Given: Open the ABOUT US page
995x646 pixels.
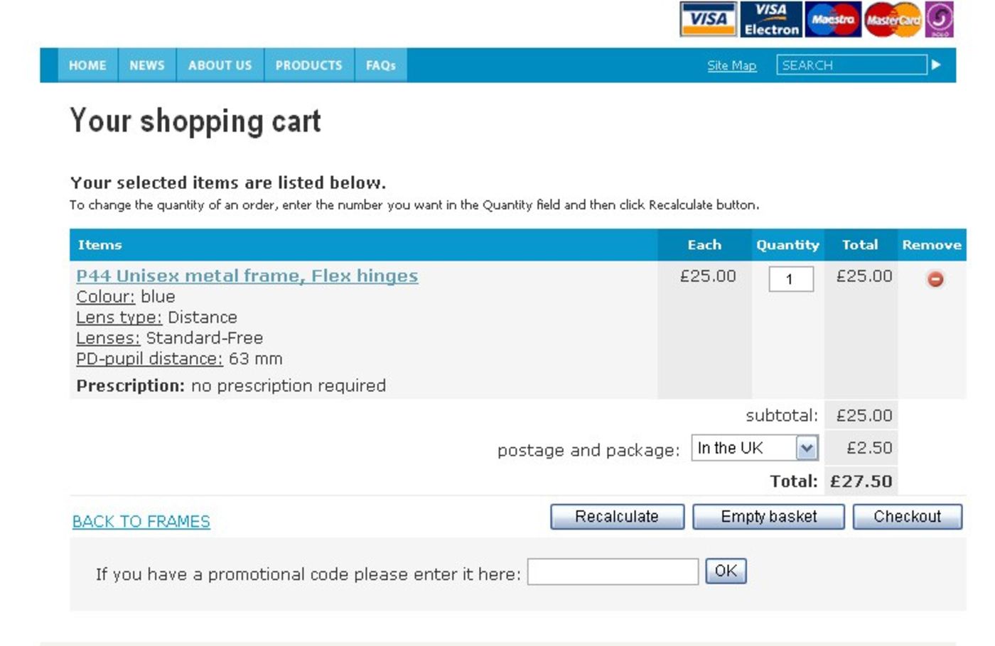Looking at the screenshot, I should coord(220,65).
